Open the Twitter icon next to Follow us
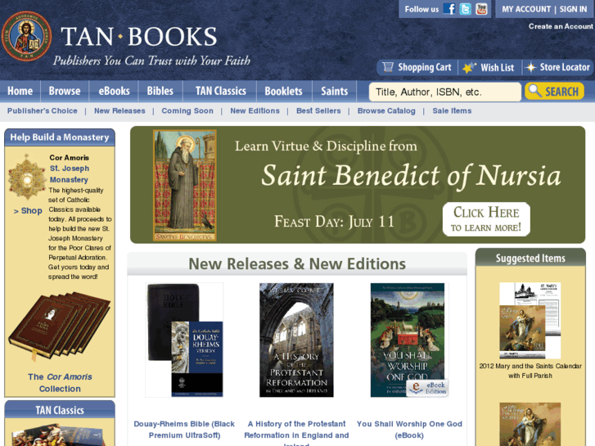Viewport: 595px width, 446px height. (x=465, y=9)
